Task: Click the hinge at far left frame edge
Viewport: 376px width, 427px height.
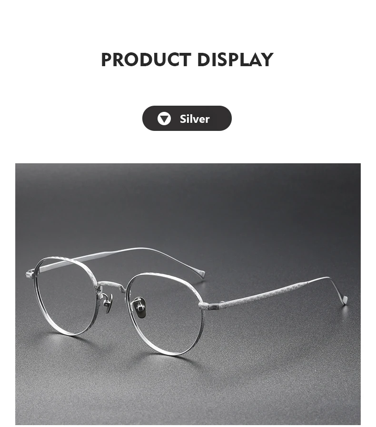Action: [30, 274]
